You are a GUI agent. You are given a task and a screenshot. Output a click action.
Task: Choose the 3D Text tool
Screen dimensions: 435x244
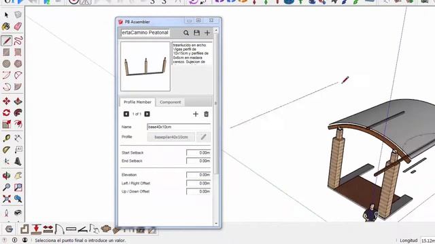(x=18, y=161)
